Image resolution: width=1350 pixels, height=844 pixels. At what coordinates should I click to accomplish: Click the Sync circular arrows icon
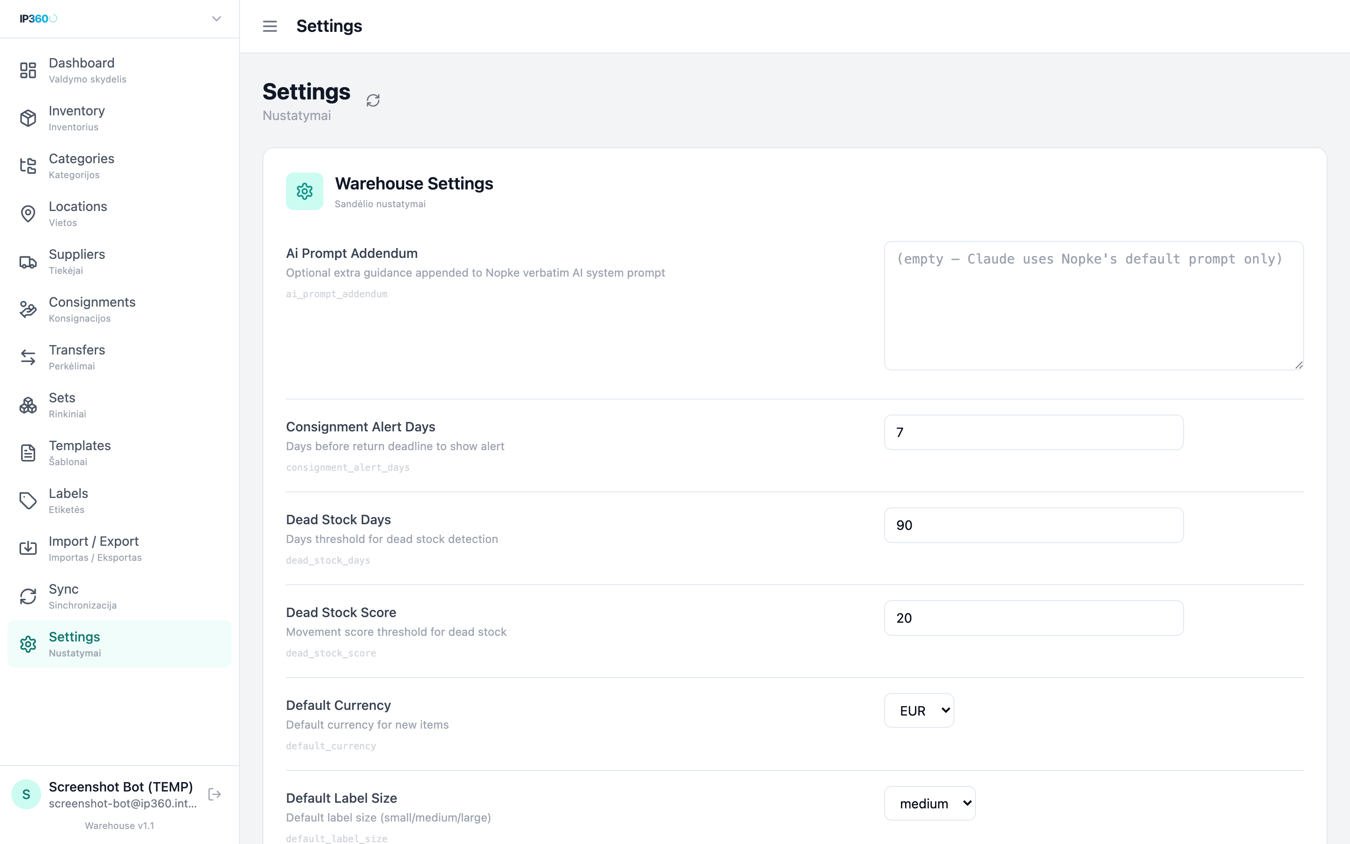pyautogui.click(x=28, y=596)
